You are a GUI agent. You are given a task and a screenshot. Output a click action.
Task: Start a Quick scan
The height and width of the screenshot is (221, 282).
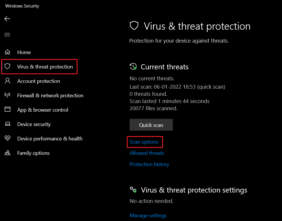click(x=151, y=125)
